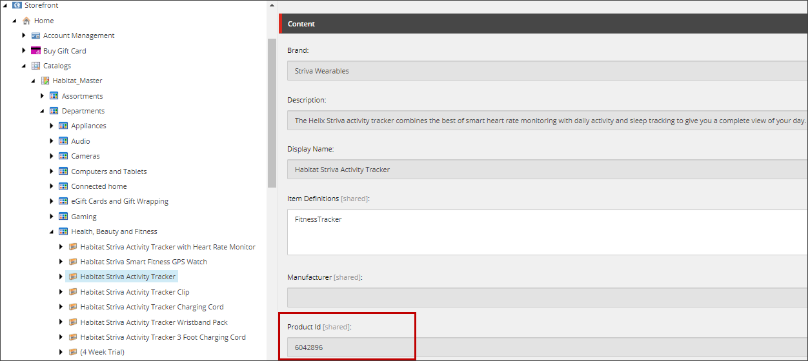808x361 pixels.
Task: Click the Brand field Striva Wearables
Action: (547, 71)
